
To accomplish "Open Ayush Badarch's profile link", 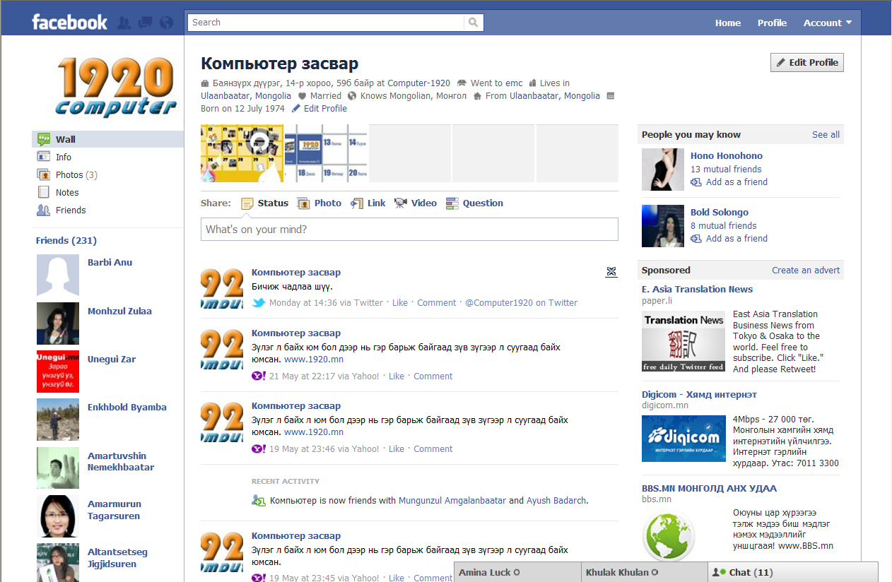I will [556, 501].
